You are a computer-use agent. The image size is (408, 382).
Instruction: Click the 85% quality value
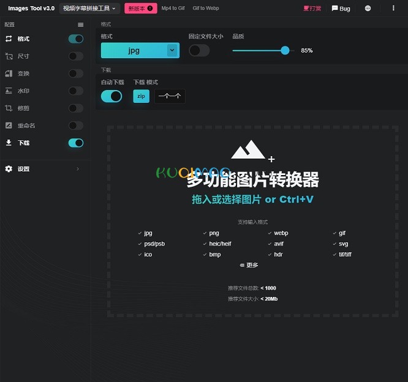click(x=307, y=50)
